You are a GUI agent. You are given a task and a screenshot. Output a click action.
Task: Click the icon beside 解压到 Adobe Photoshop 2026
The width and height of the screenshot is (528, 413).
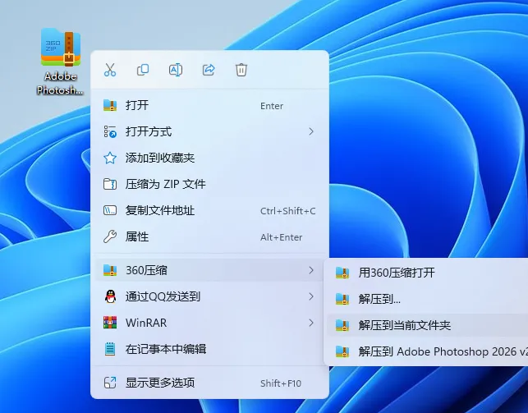(x=342, y=351)
